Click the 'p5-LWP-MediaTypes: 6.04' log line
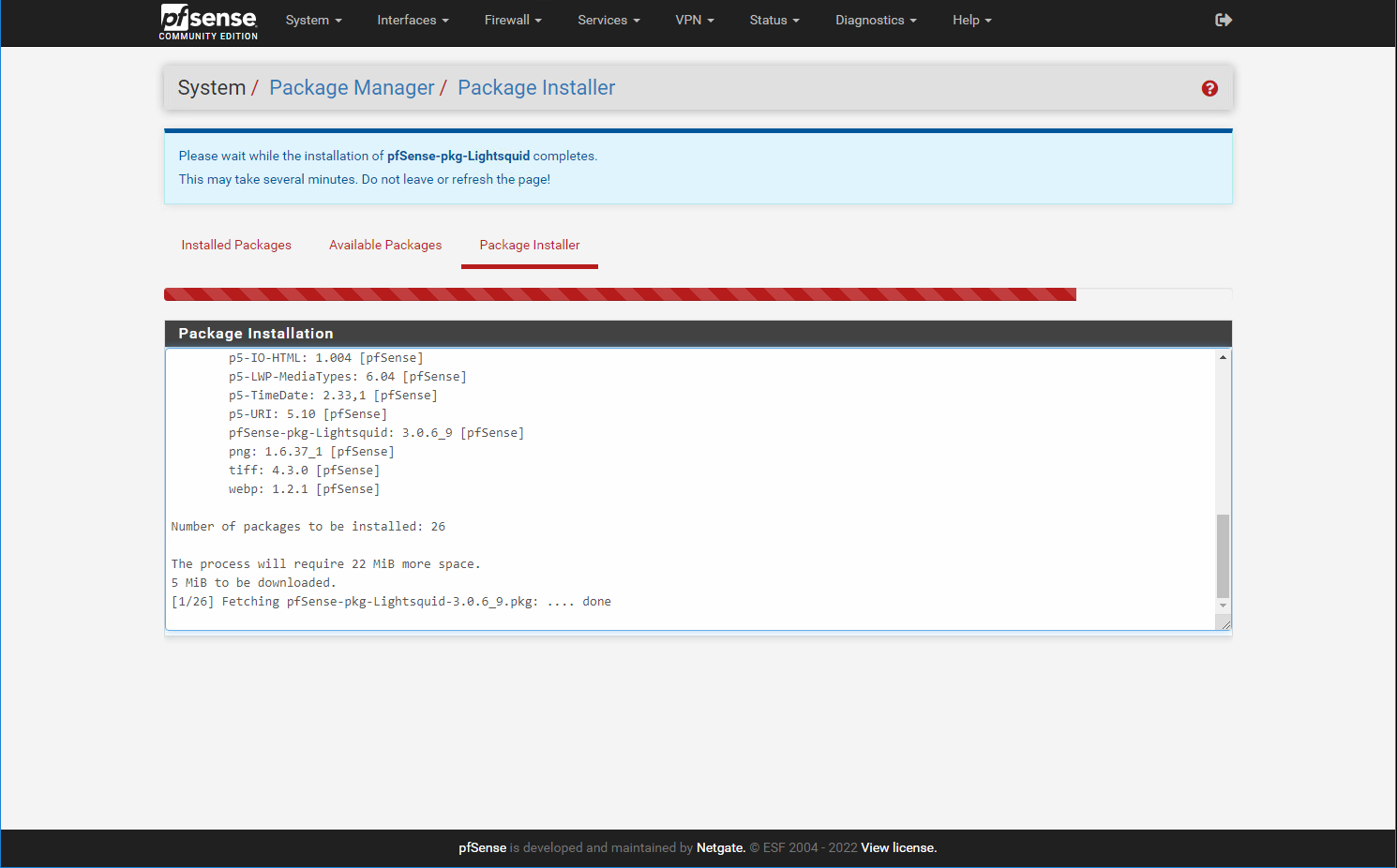The height and width of the screenshot is (868, 1397). tap(347, 377)
